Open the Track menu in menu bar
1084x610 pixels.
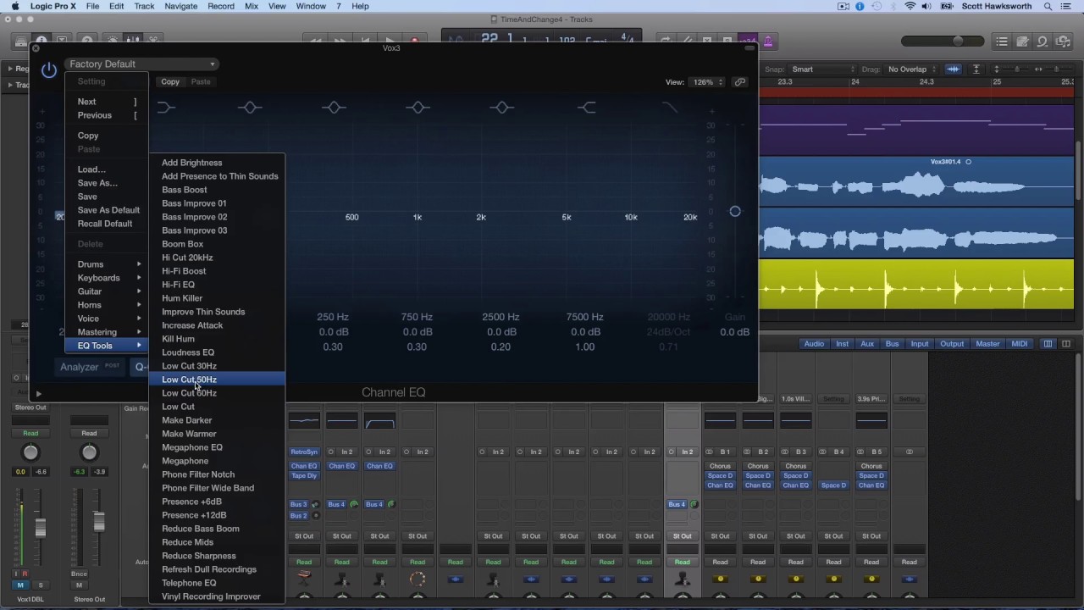pos(144,6)
